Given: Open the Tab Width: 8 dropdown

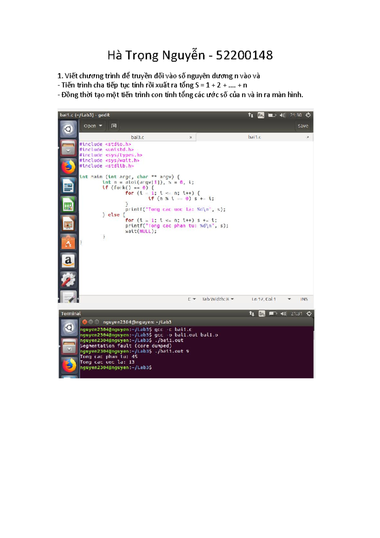Looking at the screenshot, I should click(x=218, y=299).
